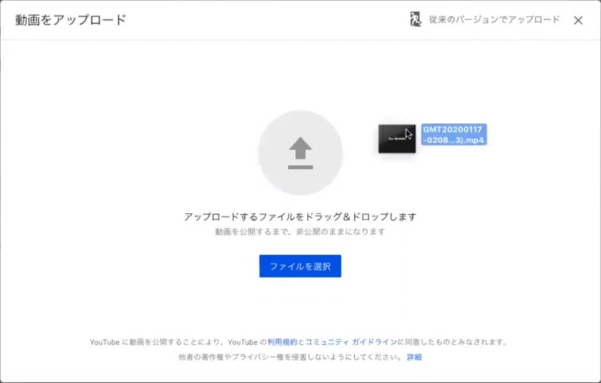Click the 動画をアップロード dialog title
Image resolution: width=601 pixels, height=383 pixels.
pyautogui.click(x=70, y=20)
